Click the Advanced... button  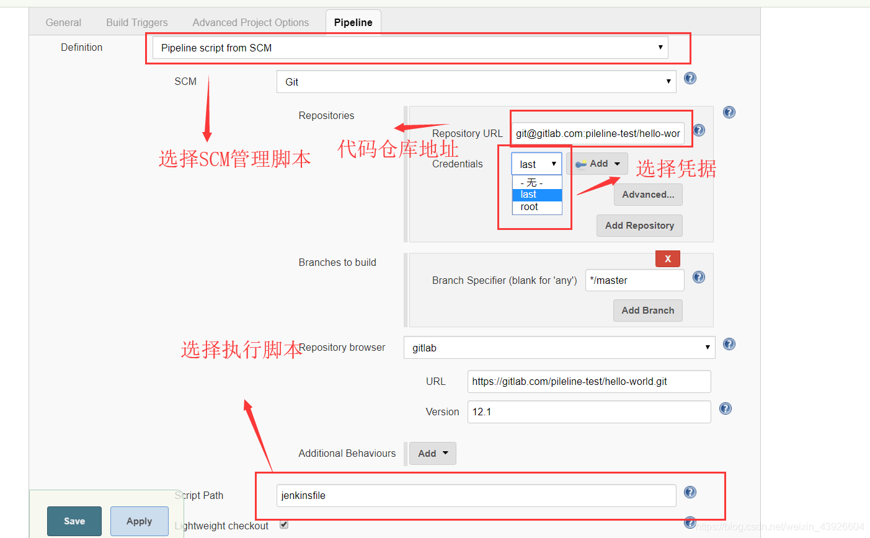click(x=648, y=195)
